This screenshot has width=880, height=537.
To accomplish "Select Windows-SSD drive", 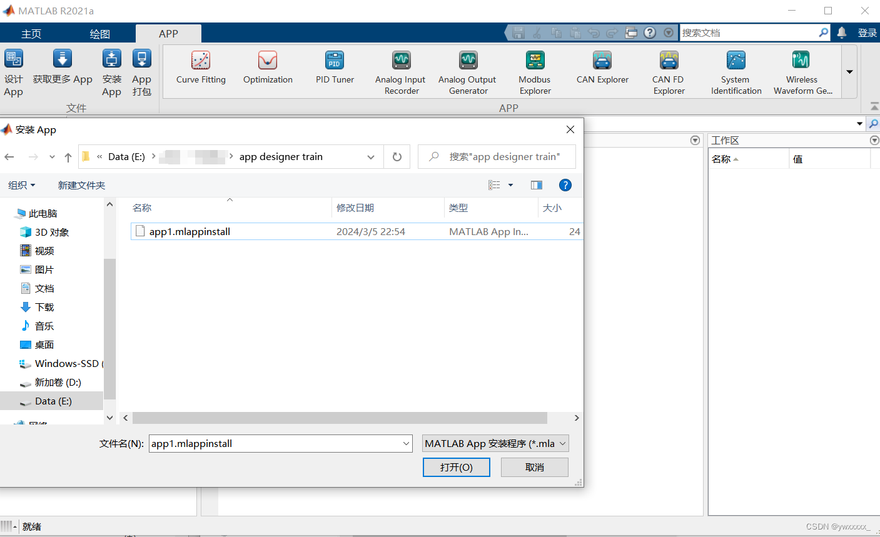I will [x=61, y=363].
